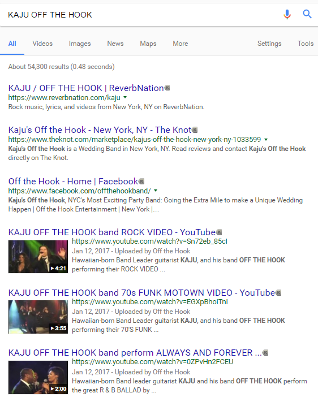The image size is (318, 406).
Task: Open Off the Hook - Home Facebook result
Action: (73, 182)
